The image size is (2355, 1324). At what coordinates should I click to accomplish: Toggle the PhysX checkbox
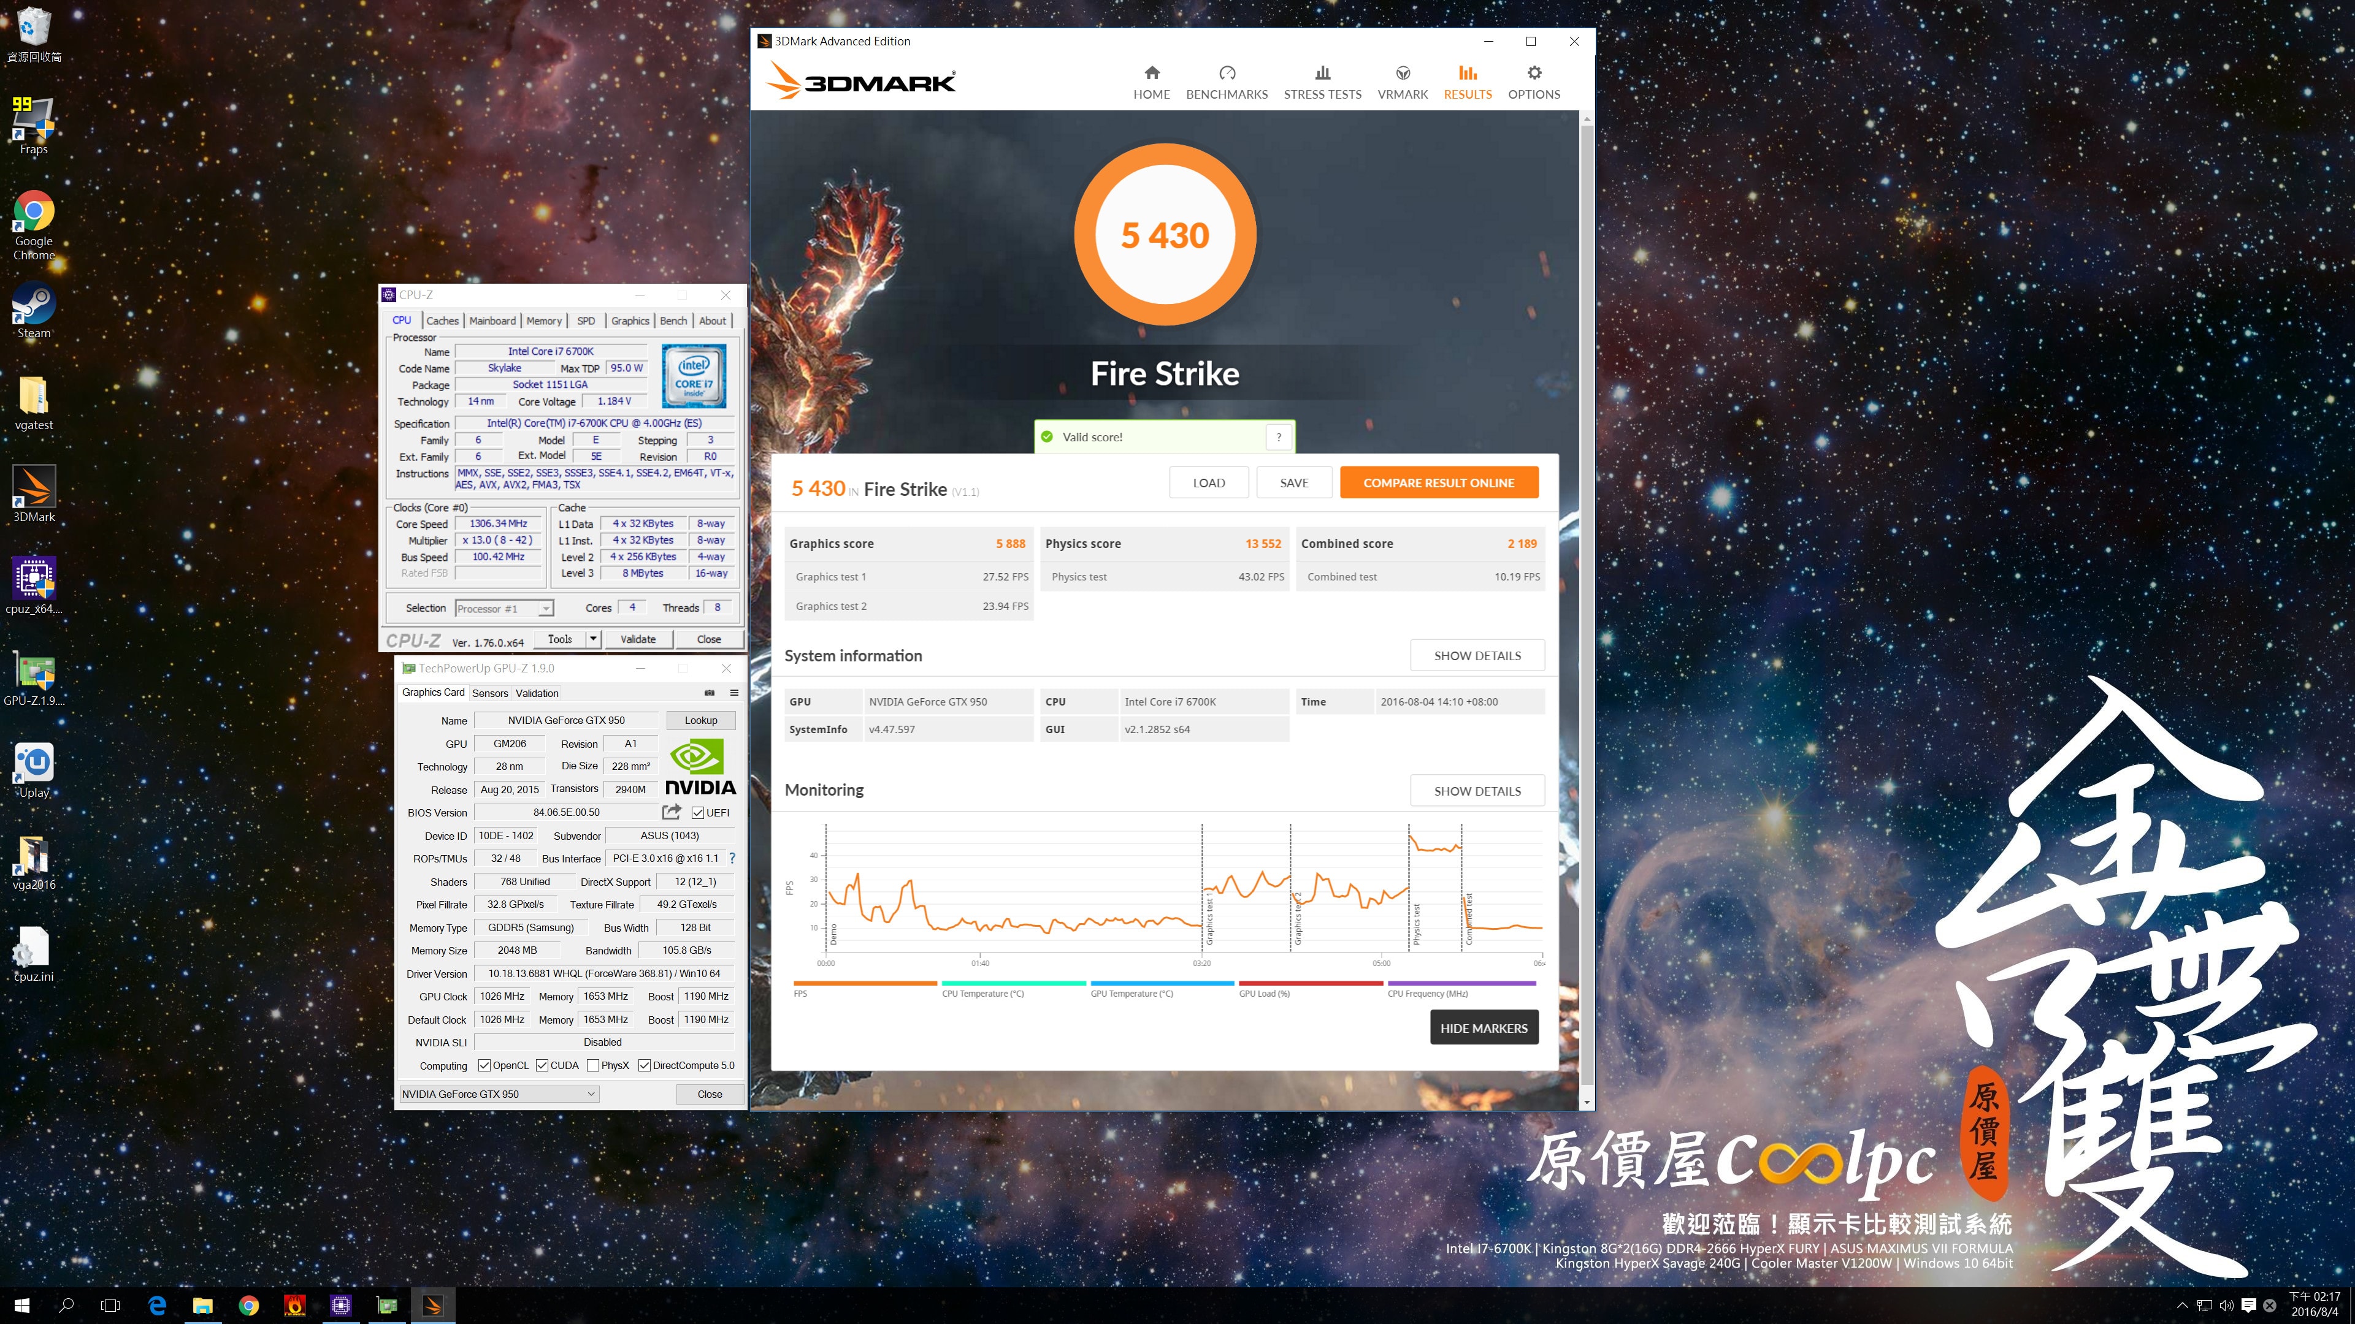[x=593, y=1065]
